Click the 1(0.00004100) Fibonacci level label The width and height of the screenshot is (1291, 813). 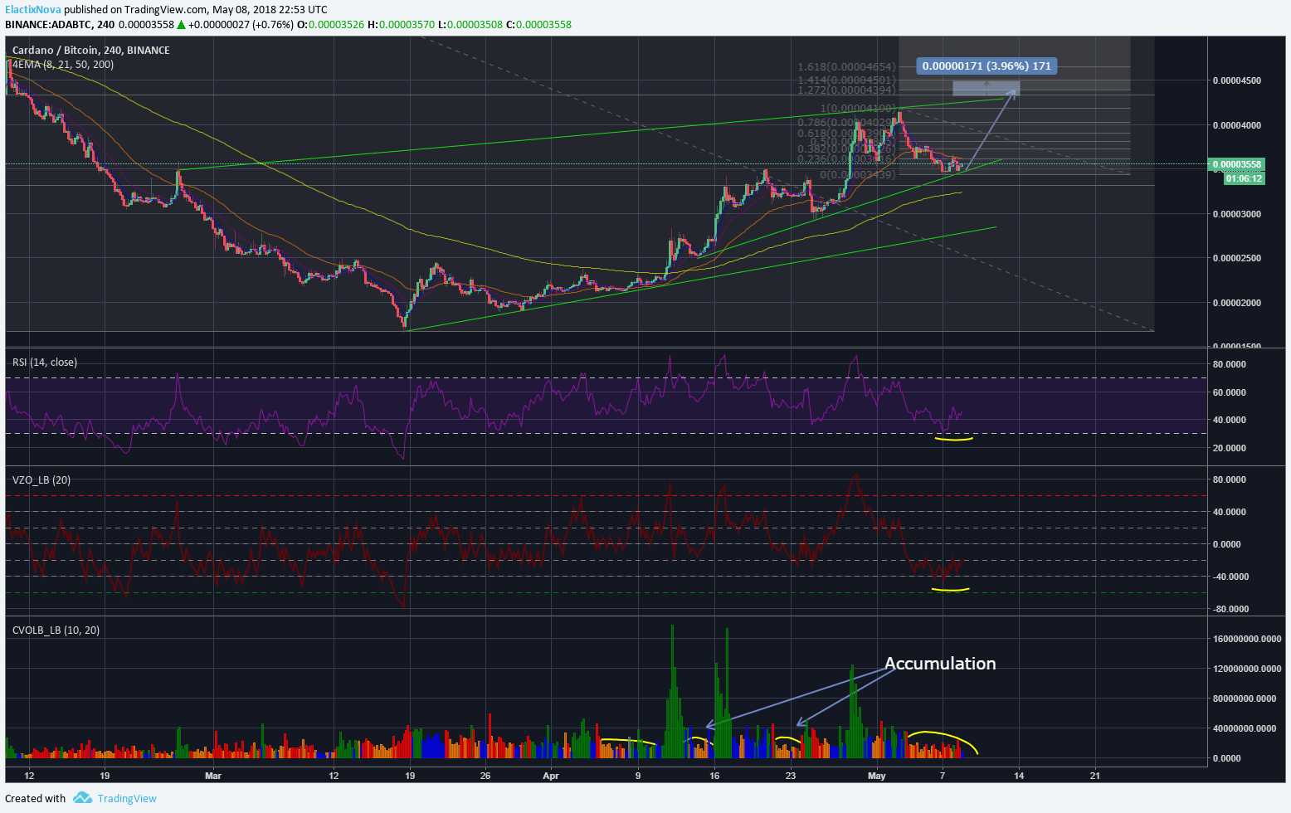[x=858, y=109]
